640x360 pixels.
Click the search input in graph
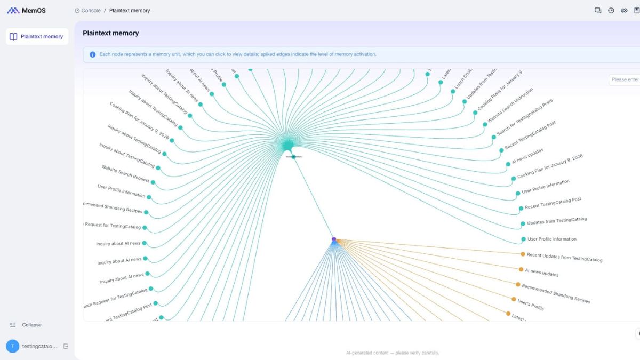625,79
